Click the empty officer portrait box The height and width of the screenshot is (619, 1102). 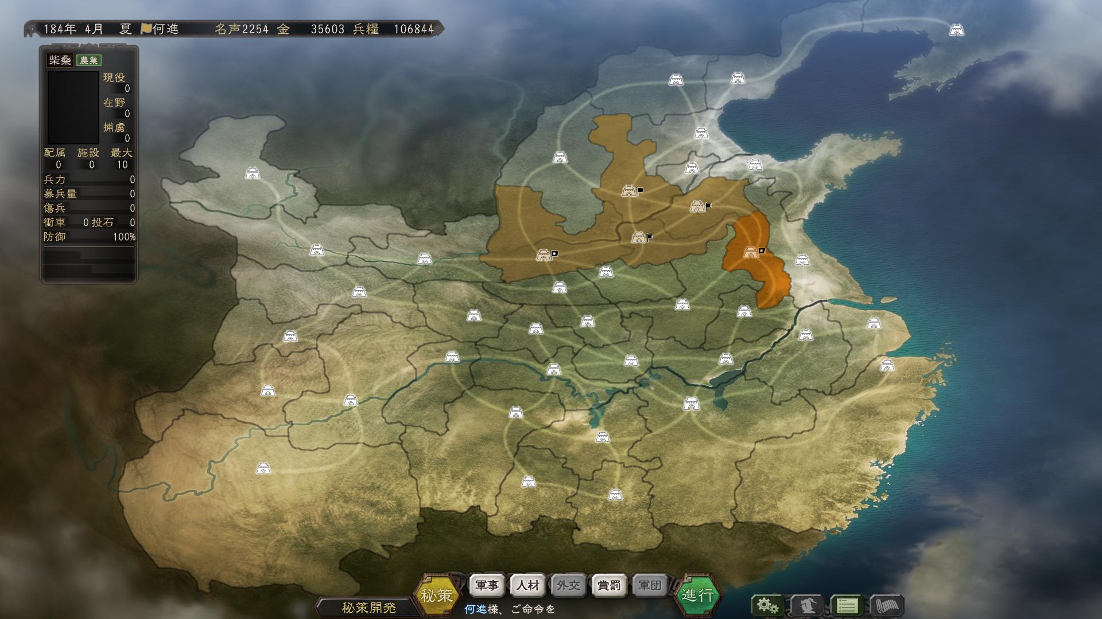tap(73, 107)
